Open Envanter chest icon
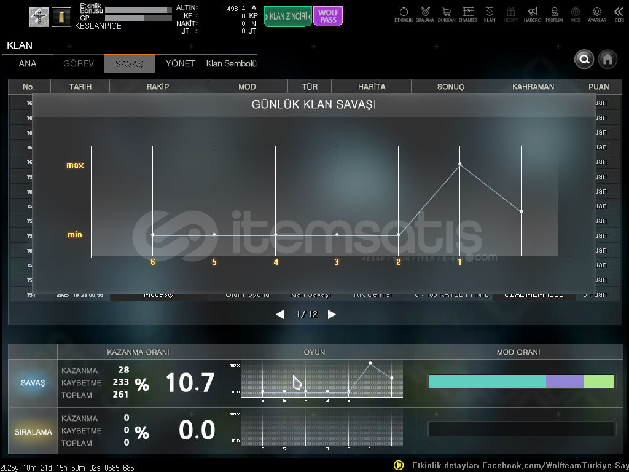 click(468, 13)
